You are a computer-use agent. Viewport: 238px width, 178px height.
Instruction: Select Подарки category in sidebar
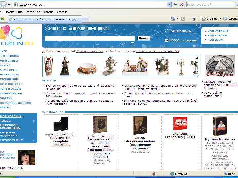(6, 98)
